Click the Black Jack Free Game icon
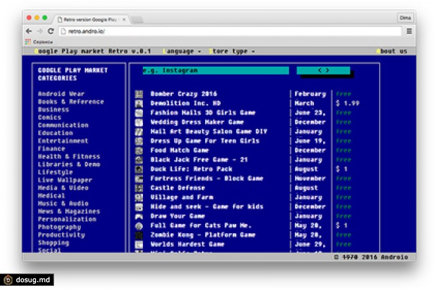The width and height of the screenshot is (435, 289). pos(139,160)
